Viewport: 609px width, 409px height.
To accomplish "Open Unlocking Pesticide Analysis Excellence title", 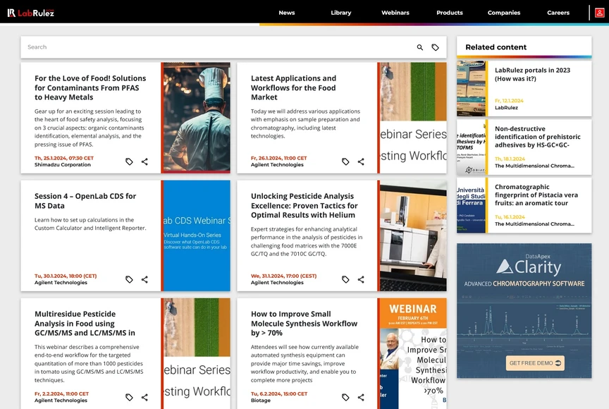I will click(304, 205).
